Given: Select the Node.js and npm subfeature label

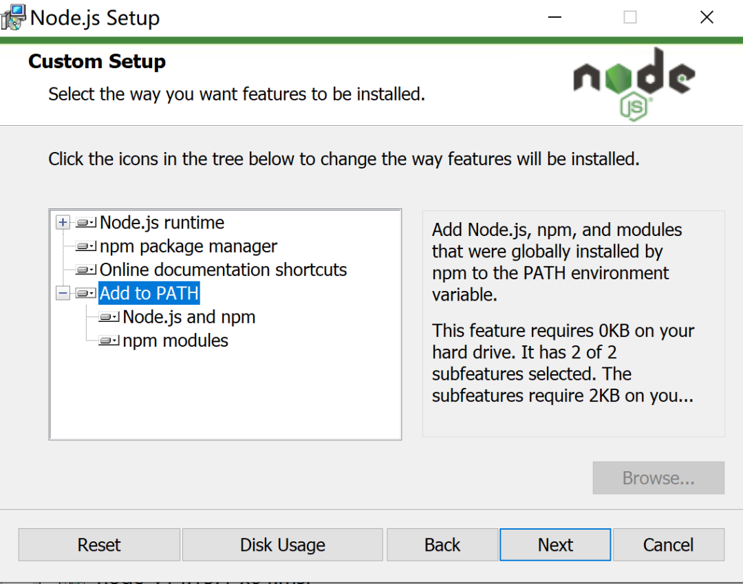Looking at the screenshot, I should 189,317.
